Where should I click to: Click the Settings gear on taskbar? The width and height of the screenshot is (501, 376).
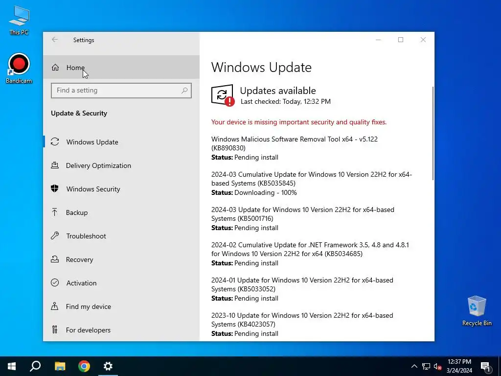pos(108,366)
